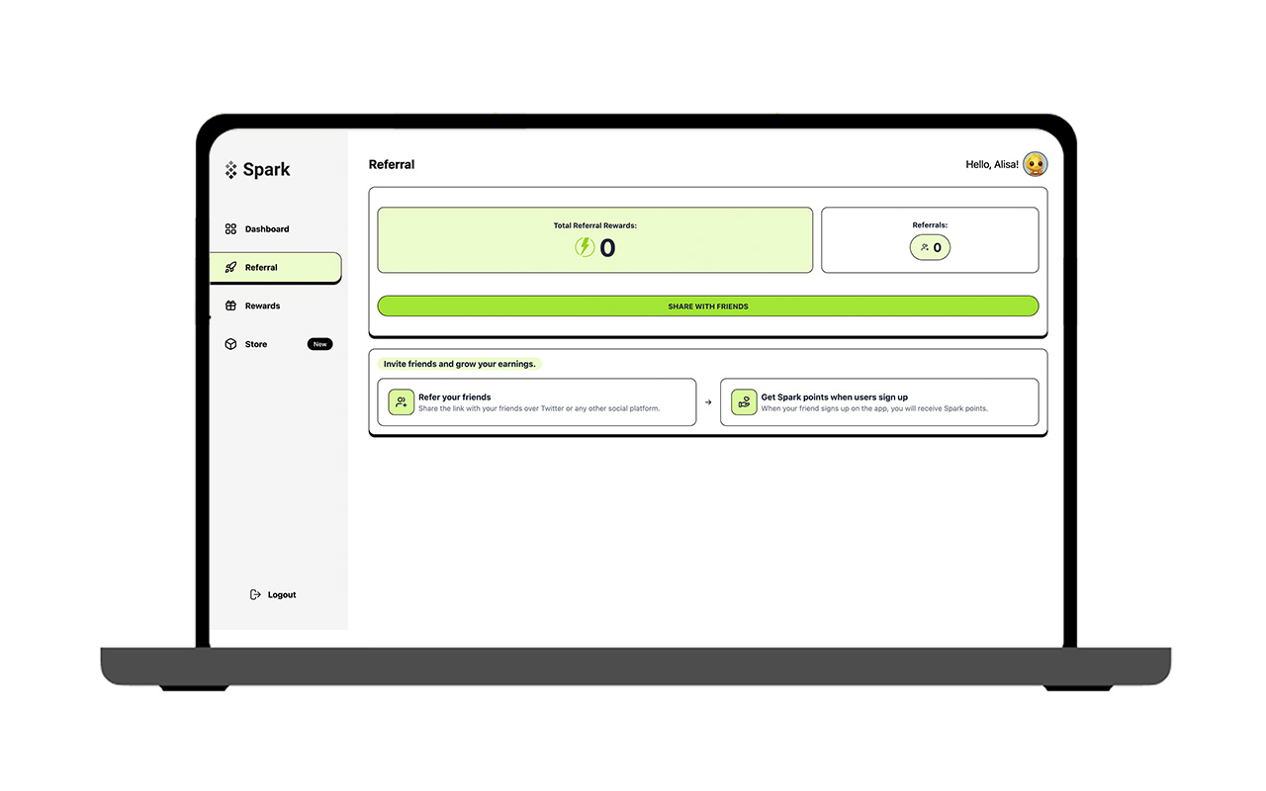Open the Dashboard page
Image resolution: width=1266 pixels, height=791 pixels.
(266, 228)
